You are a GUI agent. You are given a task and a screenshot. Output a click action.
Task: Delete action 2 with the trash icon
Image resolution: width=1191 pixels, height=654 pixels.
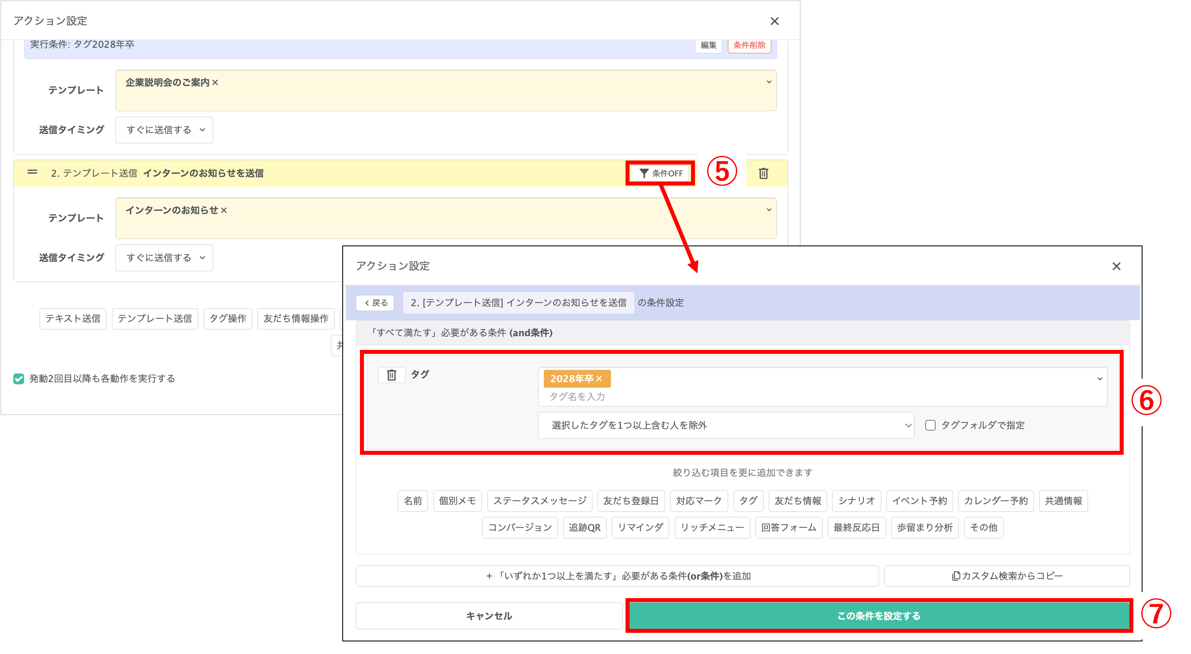(763, 173)
